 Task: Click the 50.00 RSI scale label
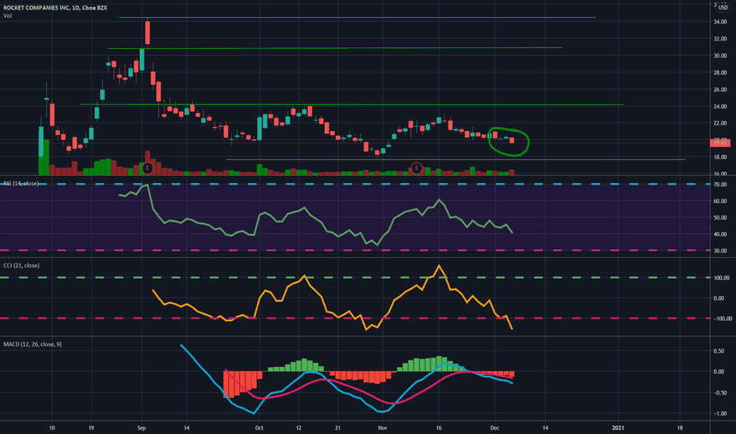pyautogui.click(x=720, y=218)
